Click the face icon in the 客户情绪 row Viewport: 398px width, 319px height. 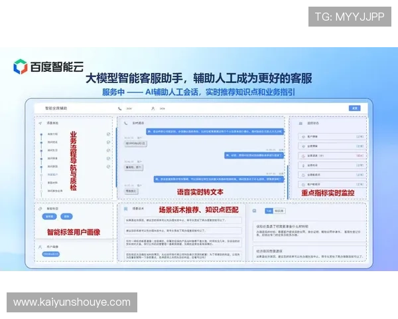click(x=303, y=137)
